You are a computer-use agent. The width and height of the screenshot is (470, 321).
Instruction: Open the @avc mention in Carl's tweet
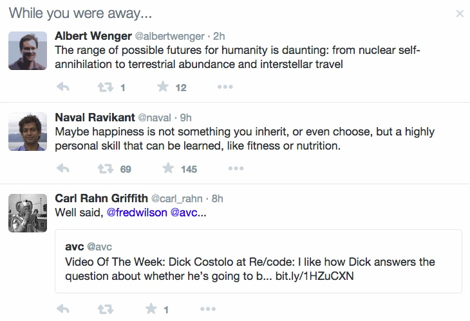pyautogui.click(x=183, y=213)
